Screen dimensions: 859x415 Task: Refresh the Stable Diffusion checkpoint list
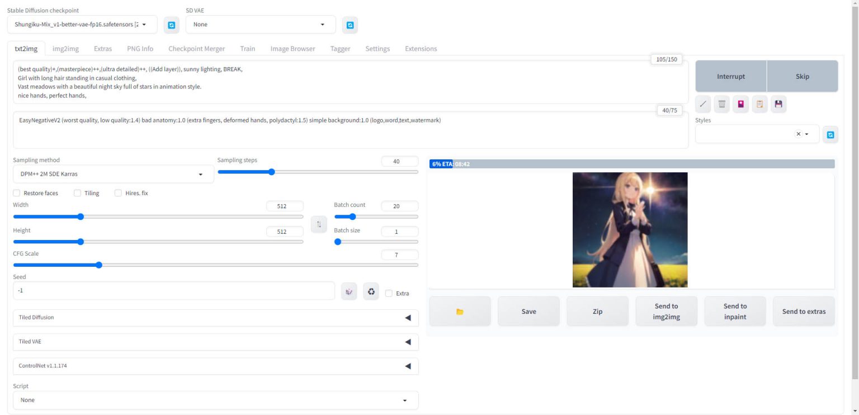pos(171,25)
